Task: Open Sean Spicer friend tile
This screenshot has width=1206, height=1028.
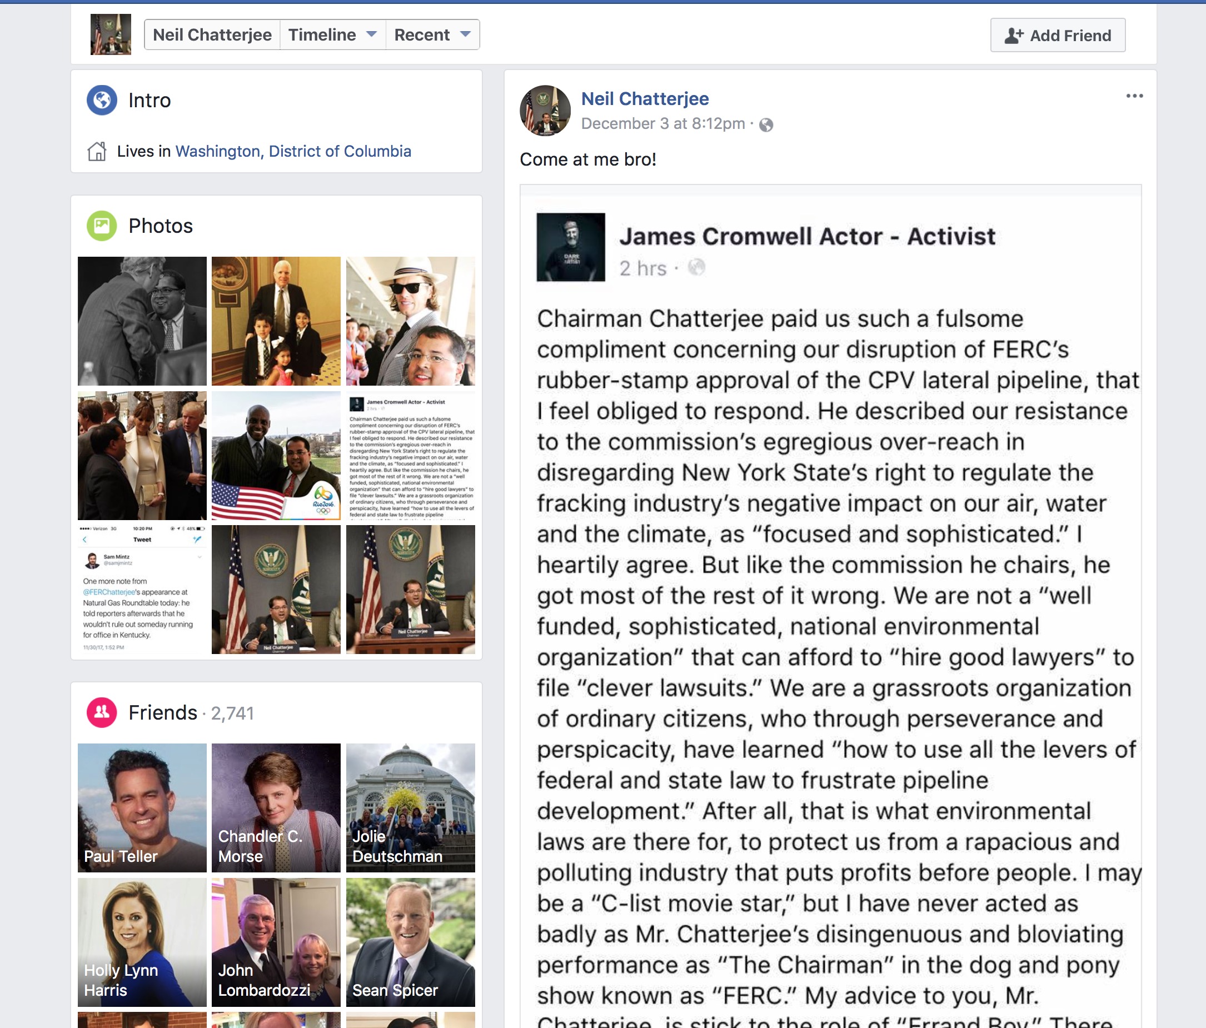Action: pyautogui.click(x=410, y=942)
